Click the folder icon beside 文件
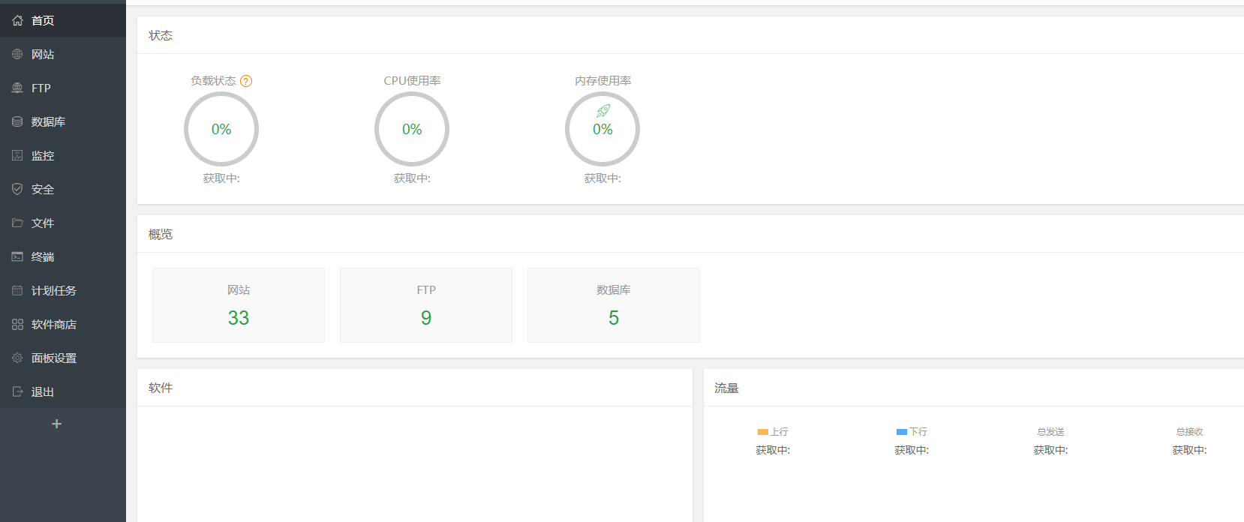1244x522 pixels. click(x=17, y=223)
